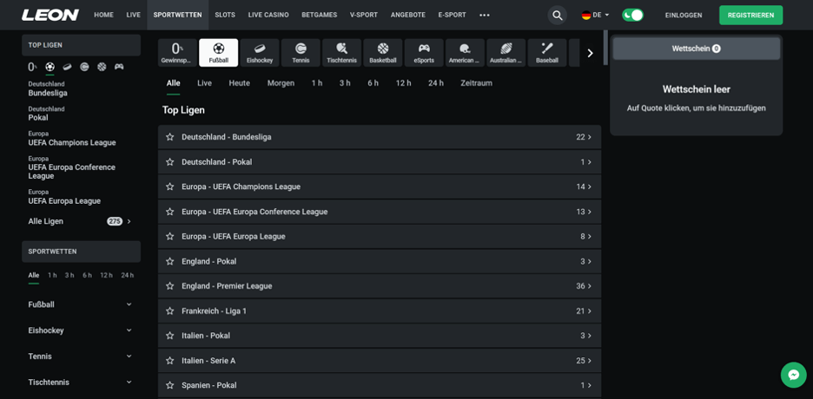Select the Tischtennis sport tile
The image size is (813, 399).
tap(341, 53)
